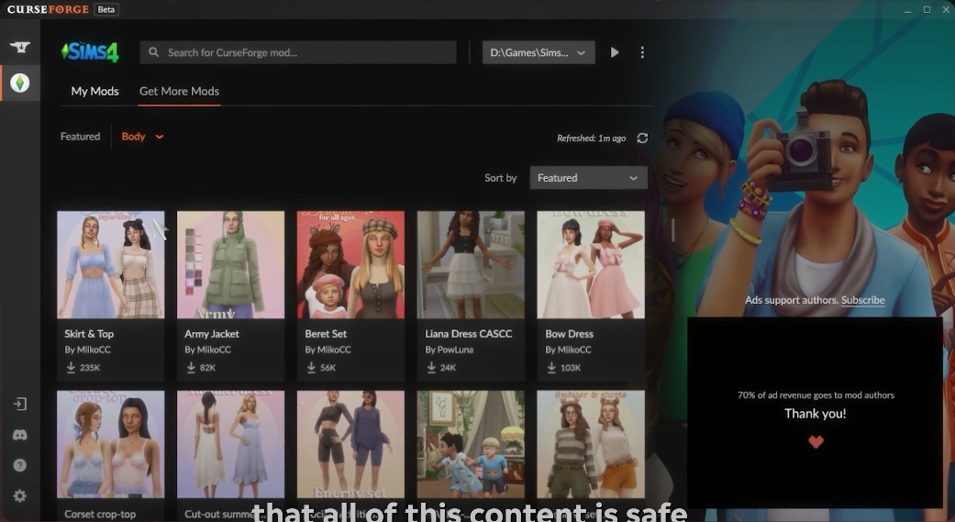The image size is (955, 522).
Task: Open the Liana Dress CASCC thumbnail
Action: coord(471,264)
